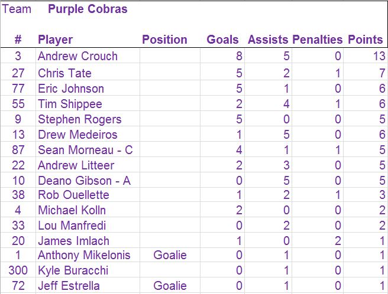The width and height of the screenshot is (388, 294).
Task: Click the Points column header
Action: [x=365, y=40]
